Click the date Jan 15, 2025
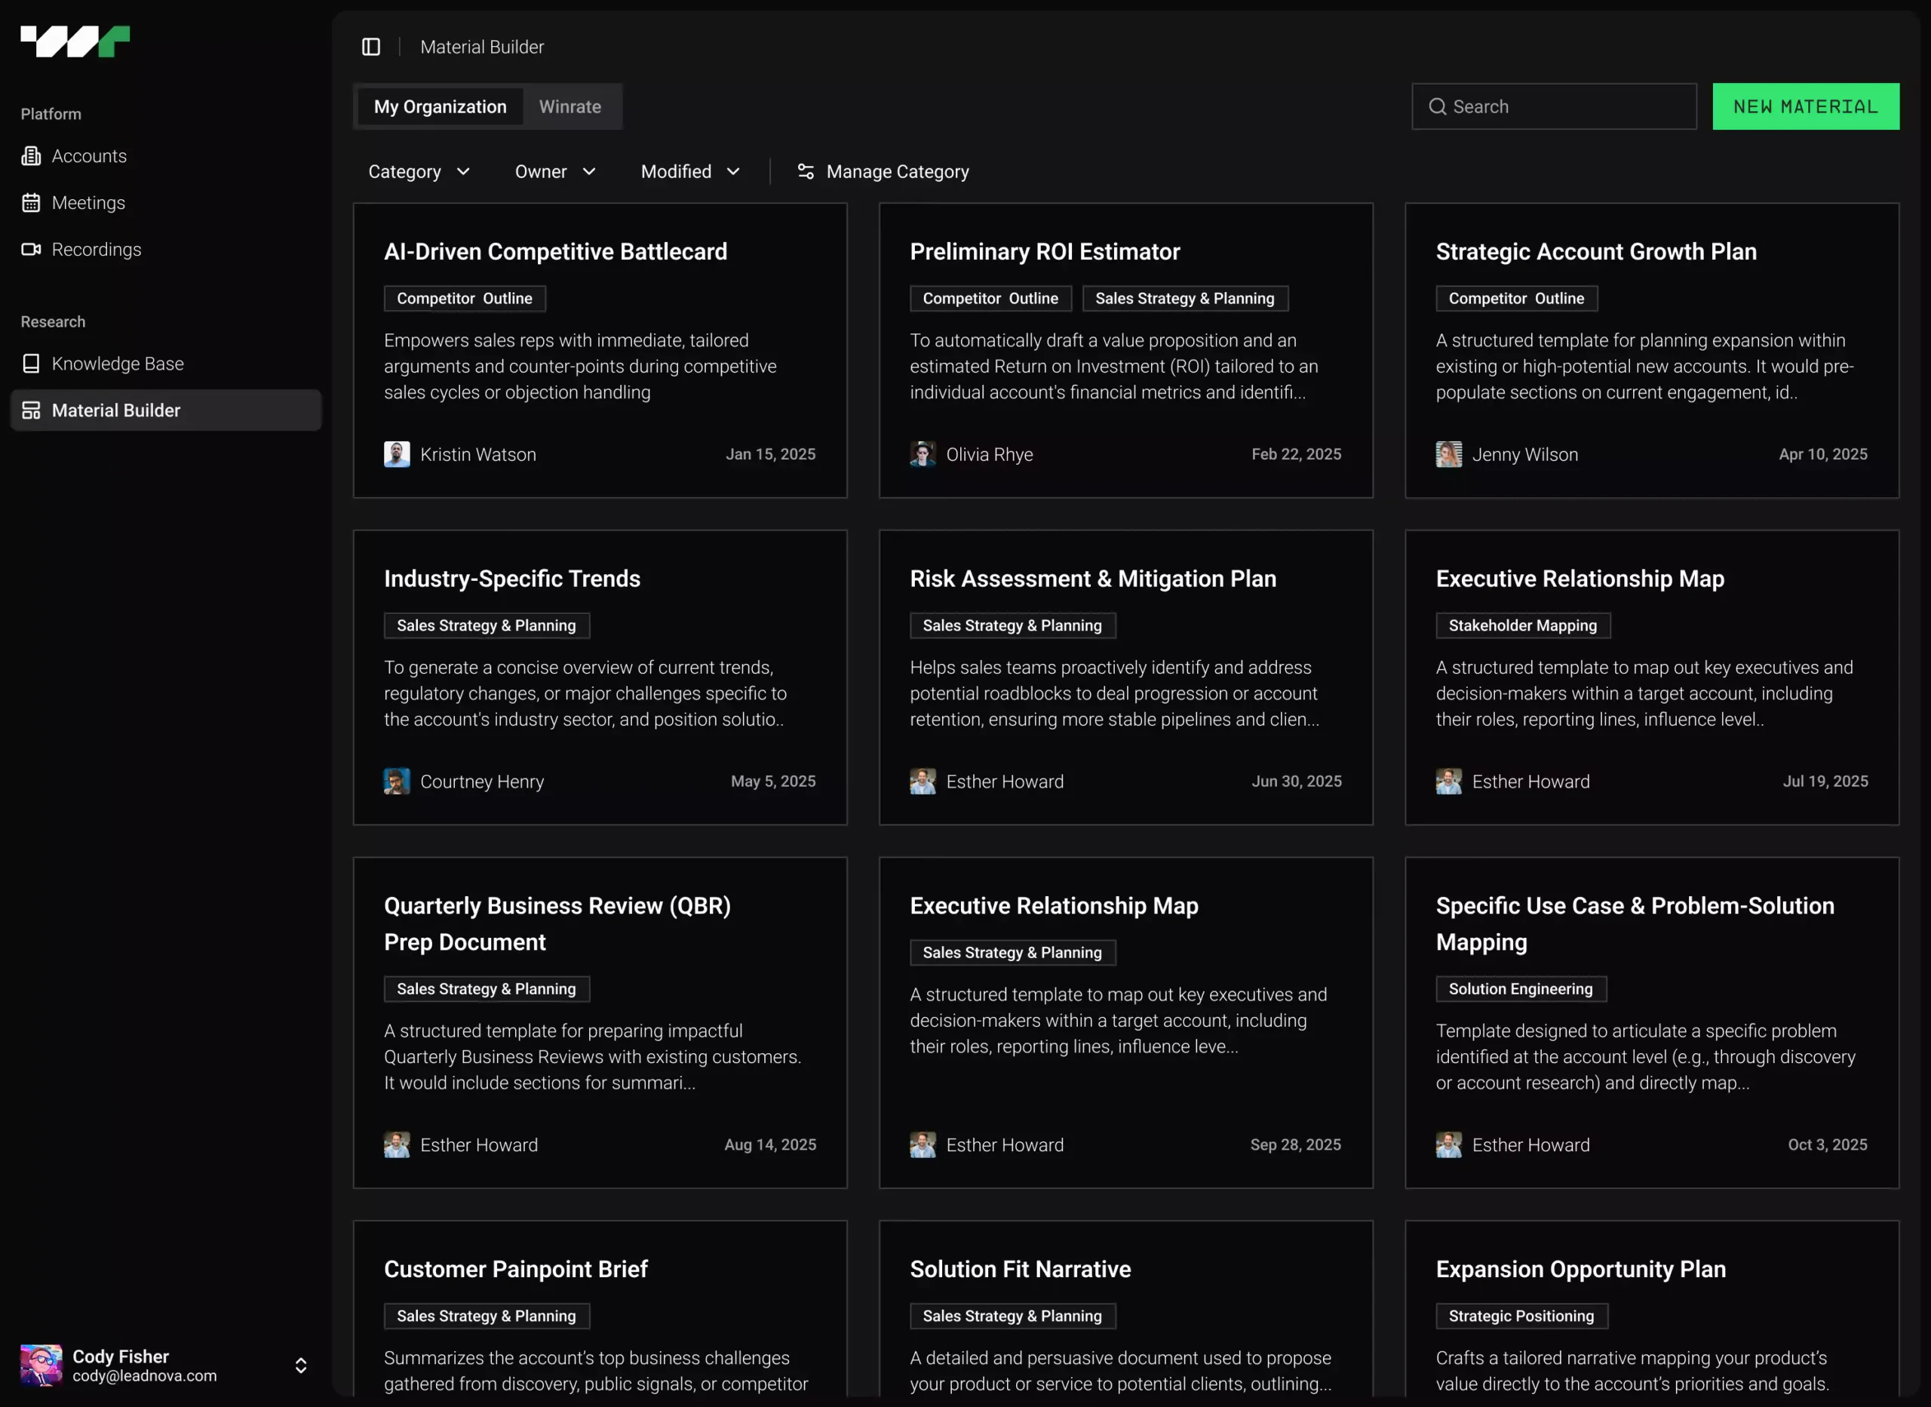The image size is (1931, 1407). [771, 454]
